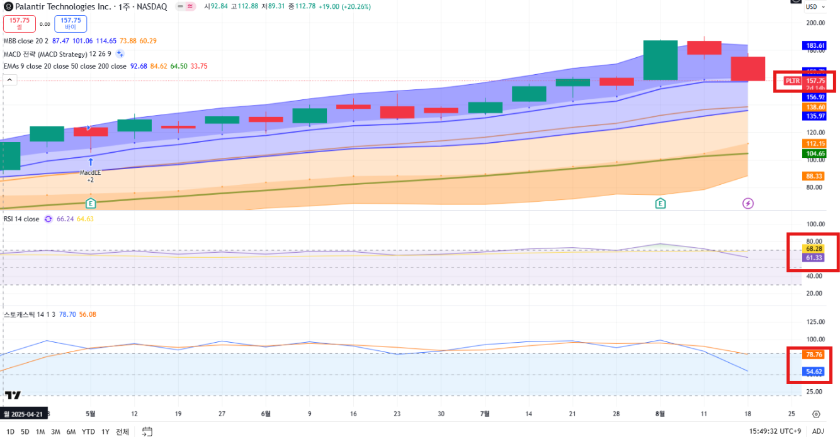Click the 135.97 blue price label
The width and height of the screenshot is (840, 437).
[x=815, y=116]
